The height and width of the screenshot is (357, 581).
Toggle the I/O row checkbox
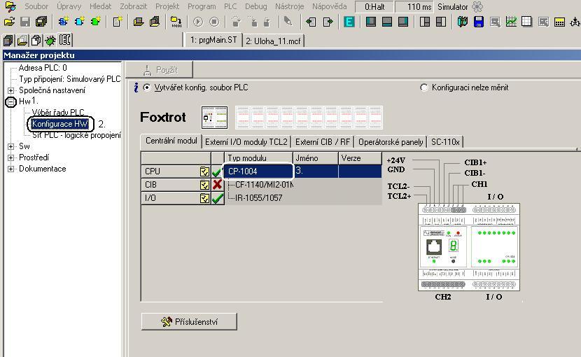[x=204, y=198]
